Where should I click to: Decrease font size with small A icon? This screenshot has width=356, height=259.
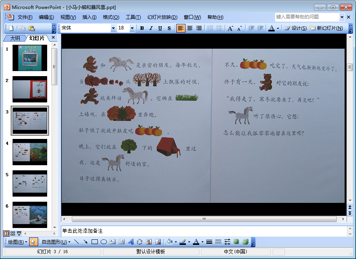tap(240, 28)
